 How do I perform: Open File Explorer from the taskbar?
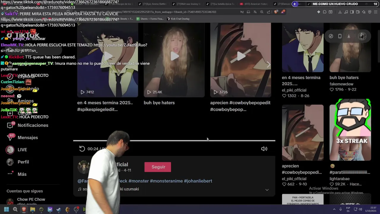point(33,210)
